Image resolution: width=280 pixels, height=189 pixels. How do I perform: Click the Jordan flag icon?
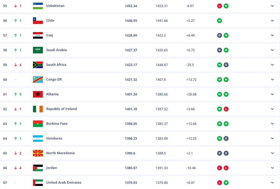coord(38,168)
